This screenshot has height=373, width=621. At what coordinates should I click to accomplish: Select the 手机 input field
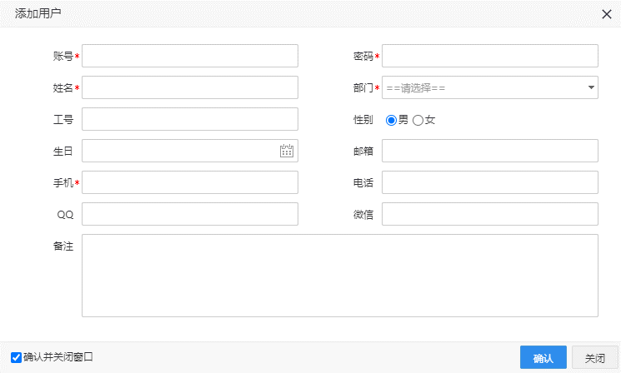[190, 182]
